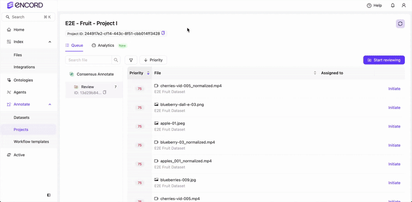Initiate blueberries-009.jpg review
This screenshot has width=412, height=202.
coord(394,182)
